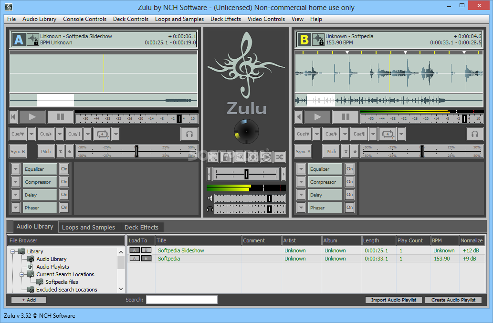The image size is (493, 323).
Task: Open the FX button in center console
Action: click(x=240, y=157)
